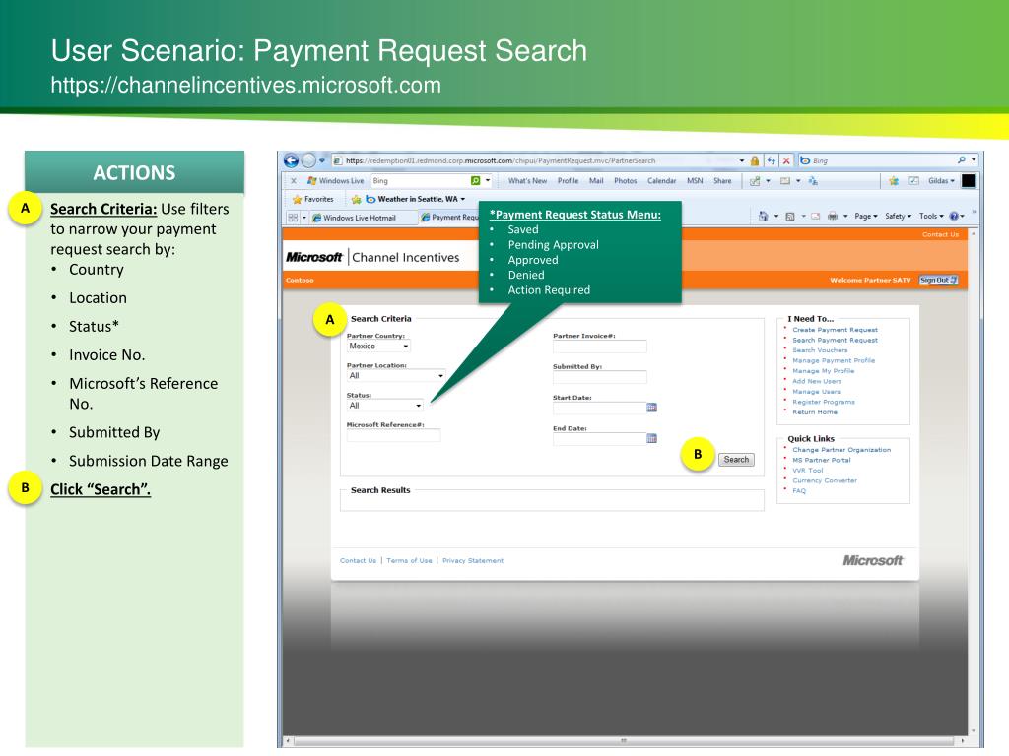Open the Status dropdown

click(x=385, y=406)
